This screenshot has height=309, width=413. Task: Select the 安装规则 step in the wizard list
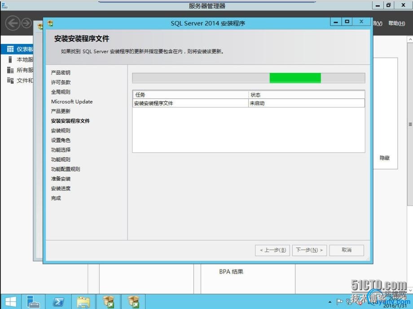[61, 131]
